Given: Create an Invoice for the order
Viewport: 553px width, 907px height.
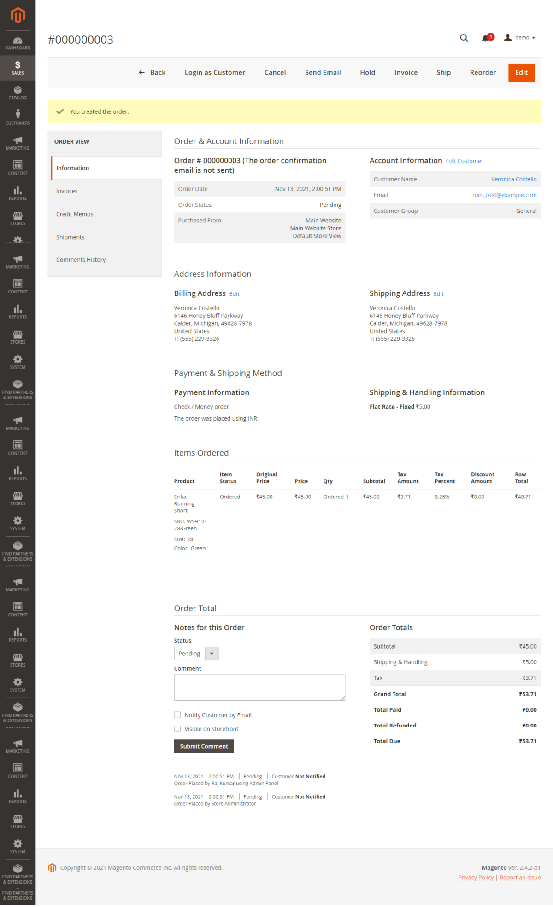Looking at the screenshot, I should click(x=406, y=73).
